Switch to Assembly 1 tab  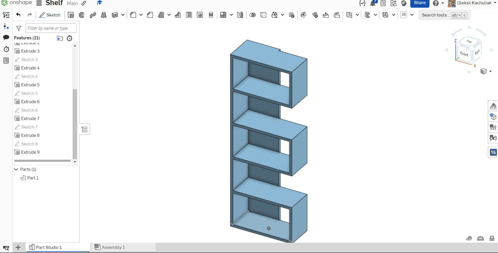[x=113, y=247]
